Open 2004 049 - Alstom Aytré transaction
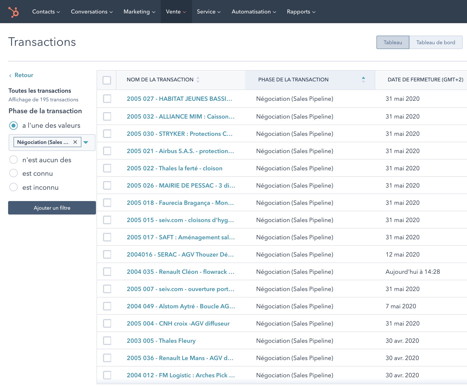 (x=181, y=306)
